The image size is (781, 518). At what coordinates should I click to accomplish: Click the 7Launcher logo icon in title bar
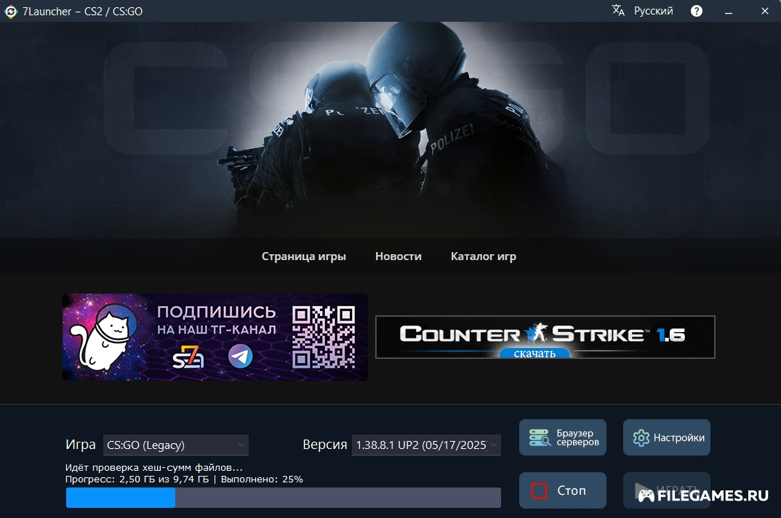10,11
